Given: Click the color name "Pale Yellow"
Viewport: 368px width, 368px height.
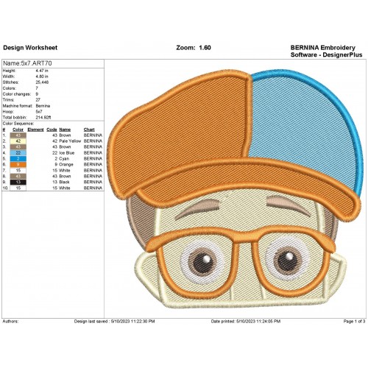Looking at the screenshot, I should tap(70, 141).
